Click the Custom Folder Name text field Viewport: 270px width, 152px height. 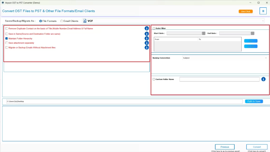[219, 79]
